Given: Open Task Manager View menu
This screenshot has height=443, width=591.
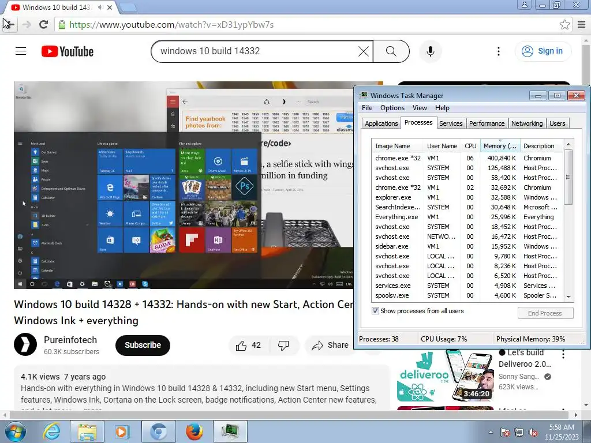Looking at the screenshot, I should pyautogui.click(x=420, y=108).
